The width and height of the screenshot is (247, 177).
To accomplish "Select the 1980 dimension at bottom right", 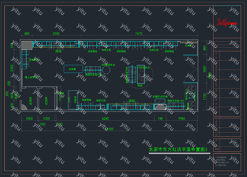I will pos(181,119).
